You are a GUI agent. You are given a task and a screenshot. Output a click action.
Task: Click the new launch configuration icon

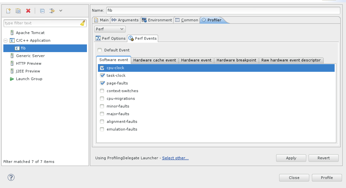pos(8,11)
